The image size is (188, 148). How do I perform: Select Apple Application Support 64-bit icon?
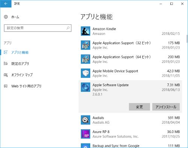tap(85, 59)
